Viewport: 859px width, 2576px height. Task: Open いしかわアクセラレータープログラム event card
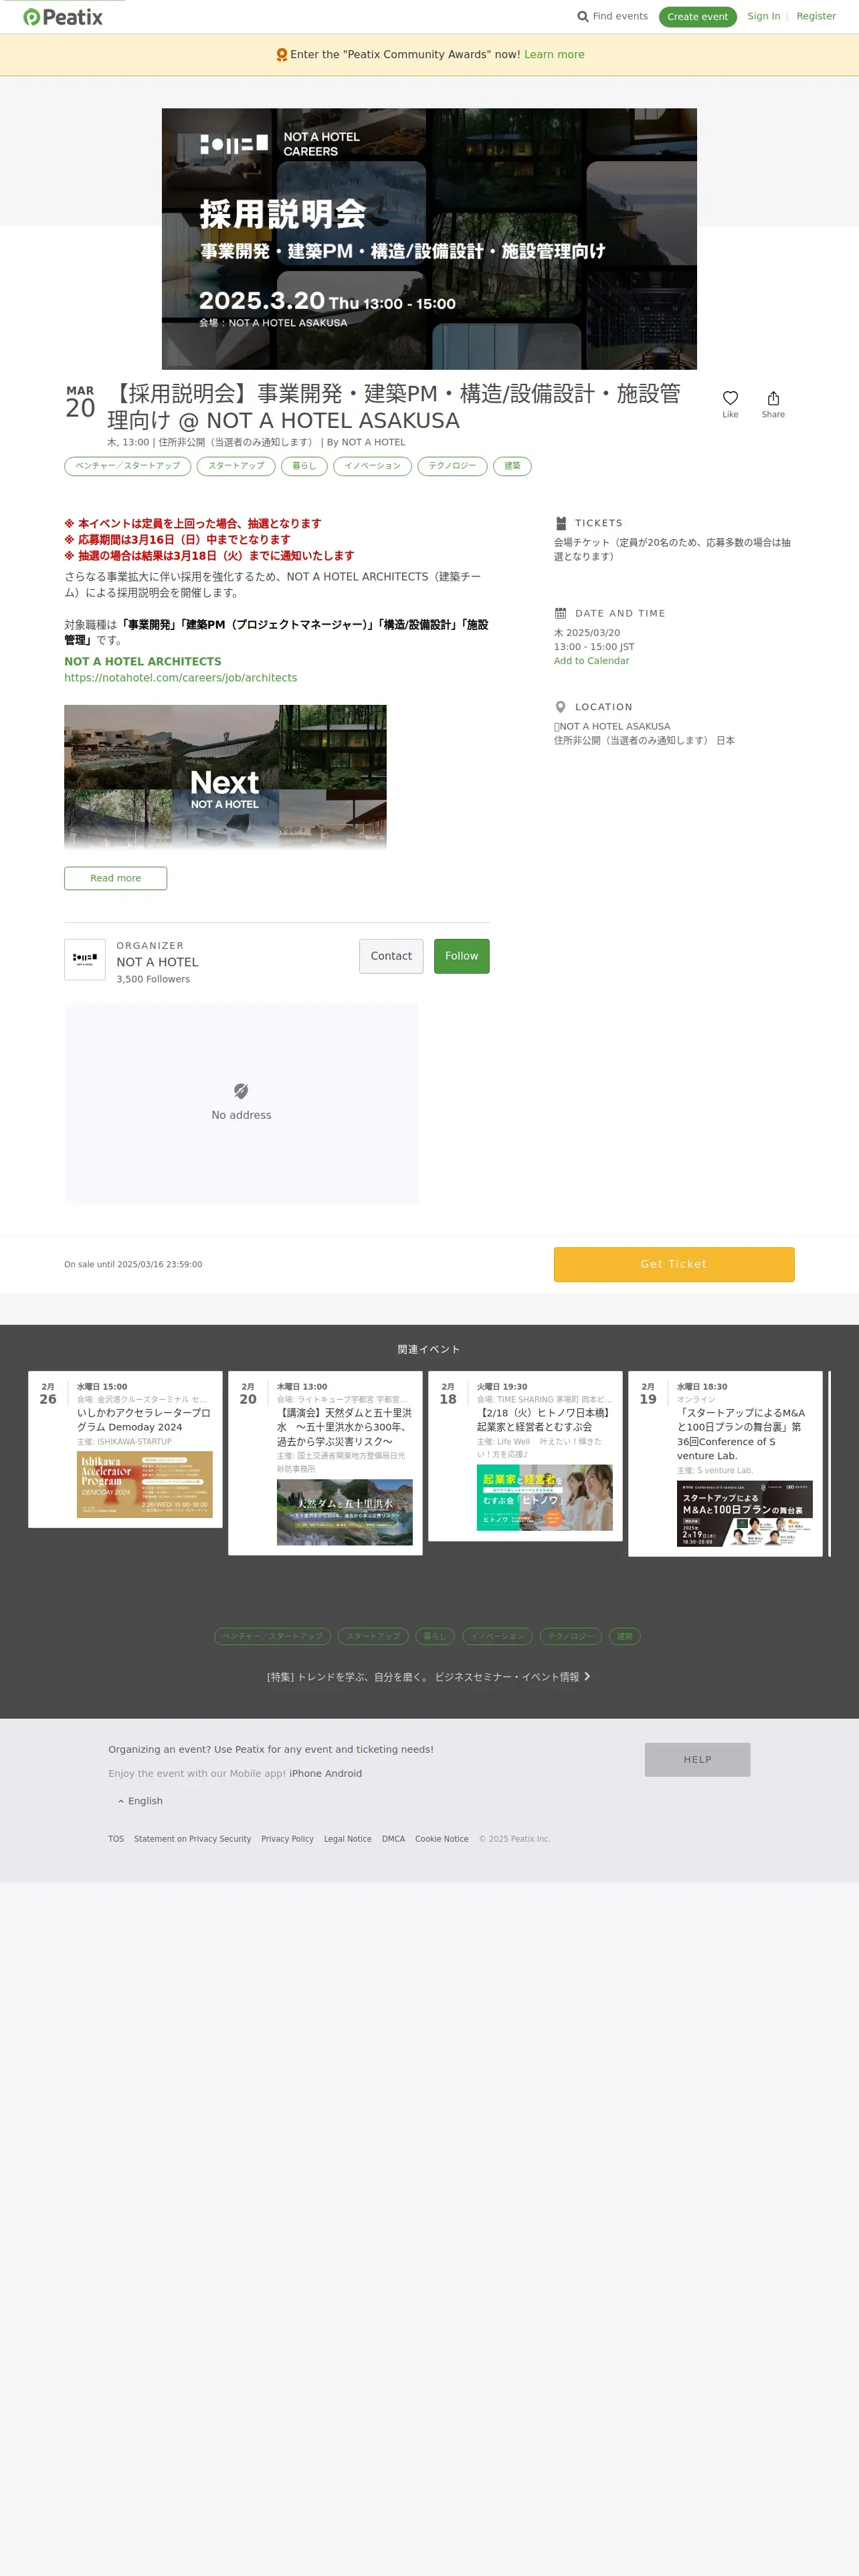(125, 1449)
